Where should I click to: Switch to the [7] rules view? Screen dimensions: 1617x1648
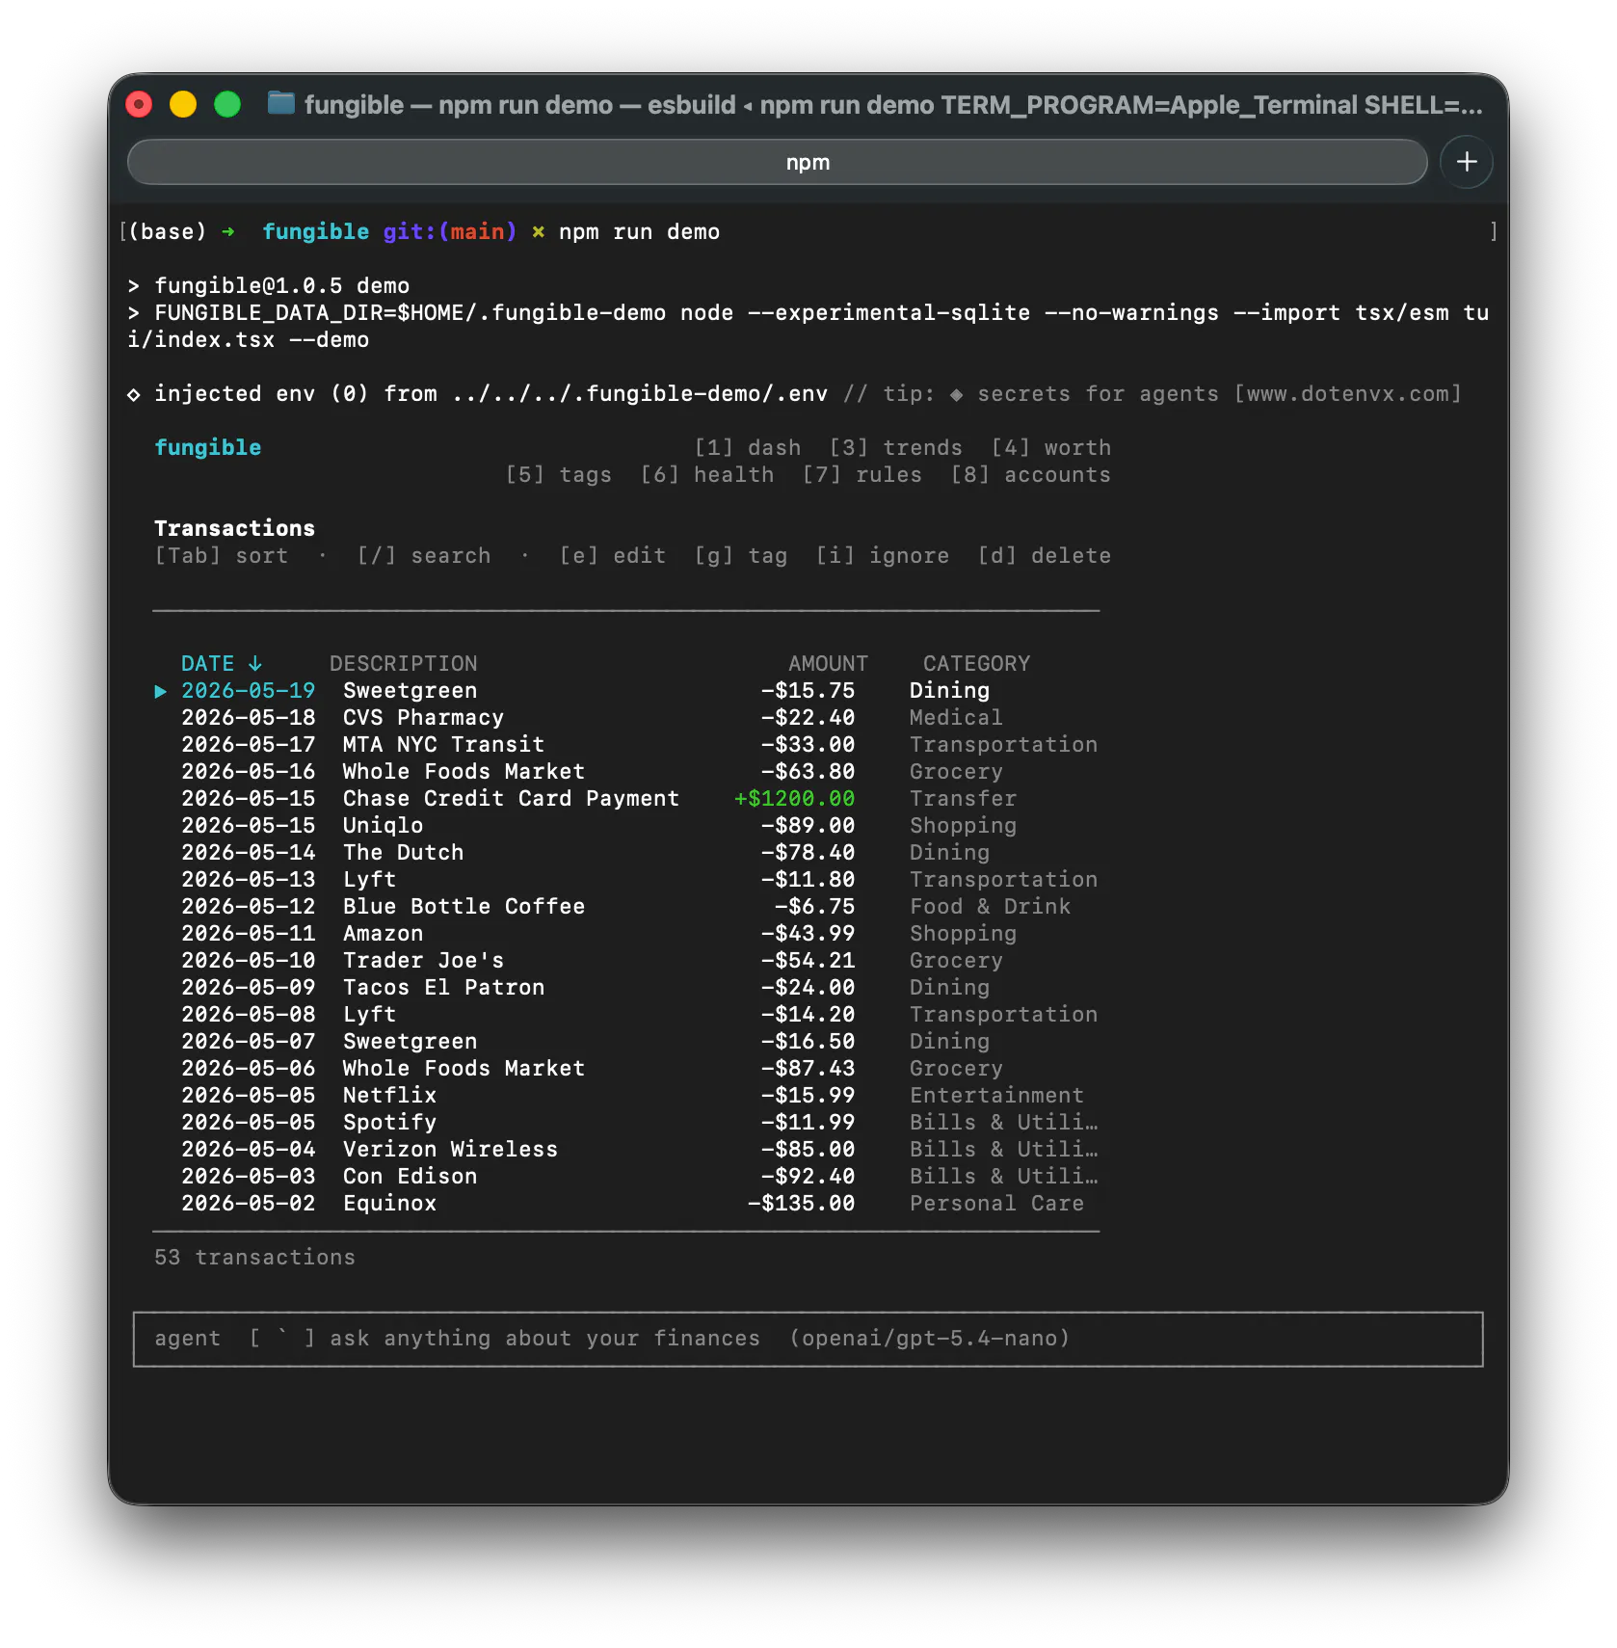(862, 475)
